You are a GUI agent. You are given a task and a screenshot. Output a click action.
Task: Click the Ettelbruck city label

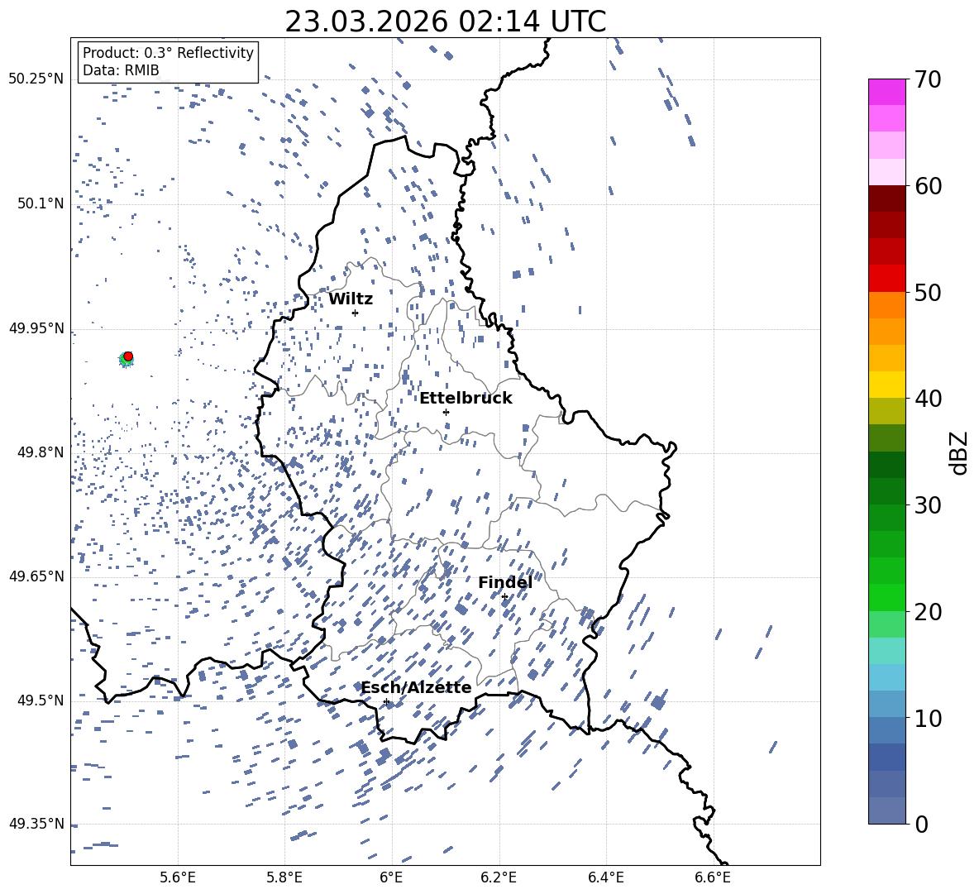[466, 398]
